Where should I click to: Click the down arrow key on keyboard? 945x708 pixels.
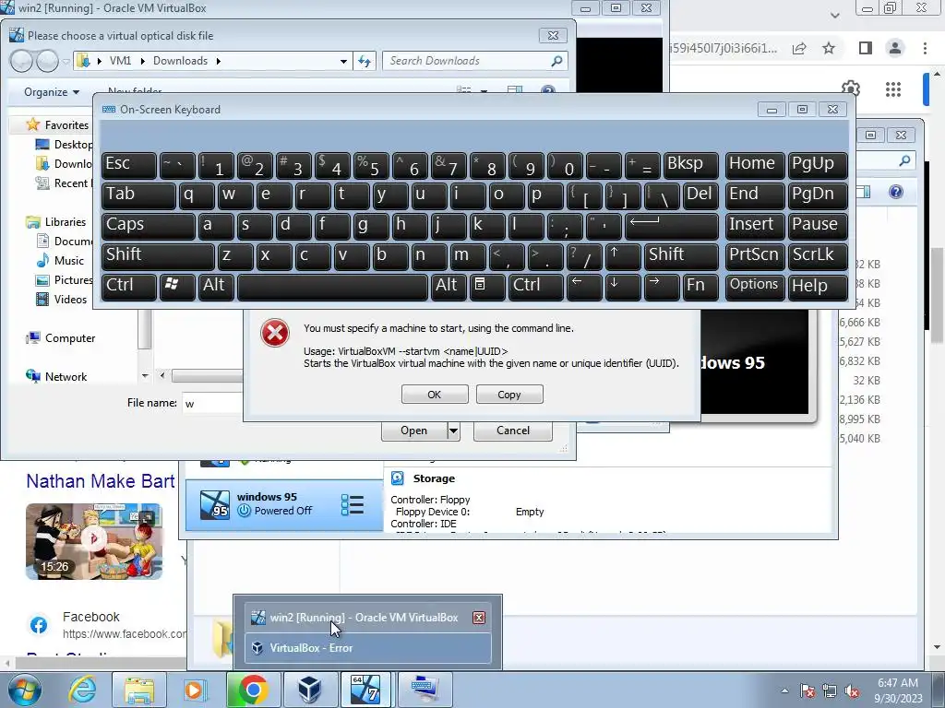click(623, 287)
